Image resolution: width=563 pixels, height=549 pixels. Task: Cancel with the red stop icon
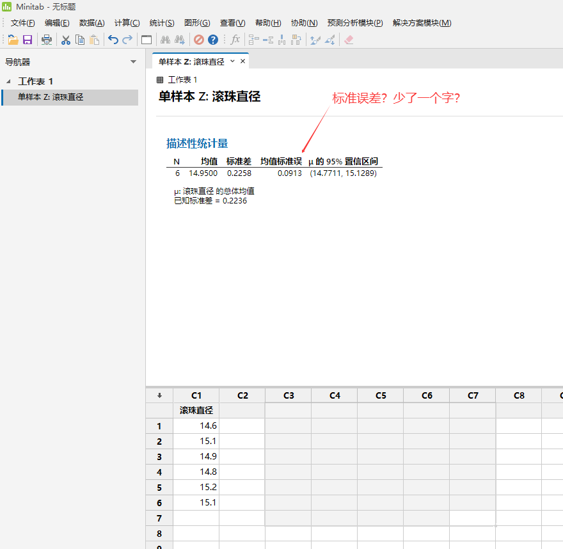tap(198, 40)
